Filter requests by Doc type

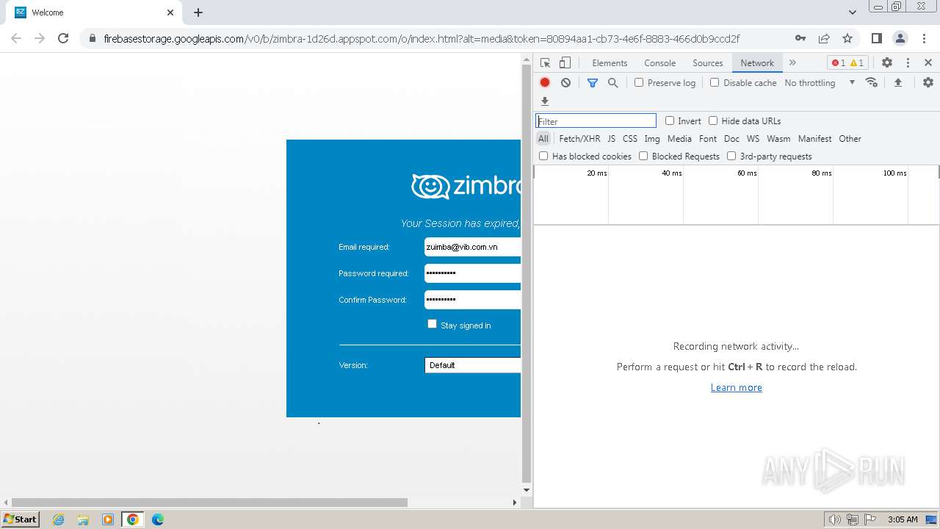point(731,139)
